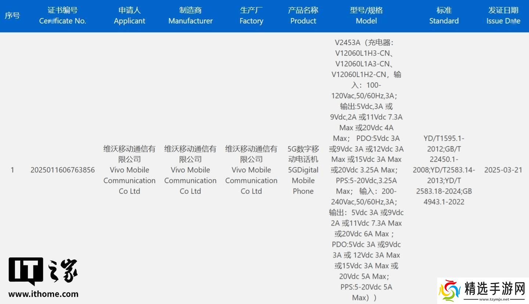This screenshot has height=304, width=529.
Task: Click the Product column header
Action: [x=303, y=15]
